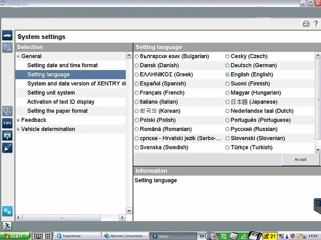Click the on-screen keyboard icon in taskbar
The height and width of the screenshot is (240, 321).
[x=38, y=236]
